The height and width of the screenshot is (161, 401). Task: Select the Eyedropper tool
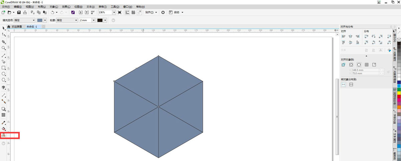[x=4, y=123]
